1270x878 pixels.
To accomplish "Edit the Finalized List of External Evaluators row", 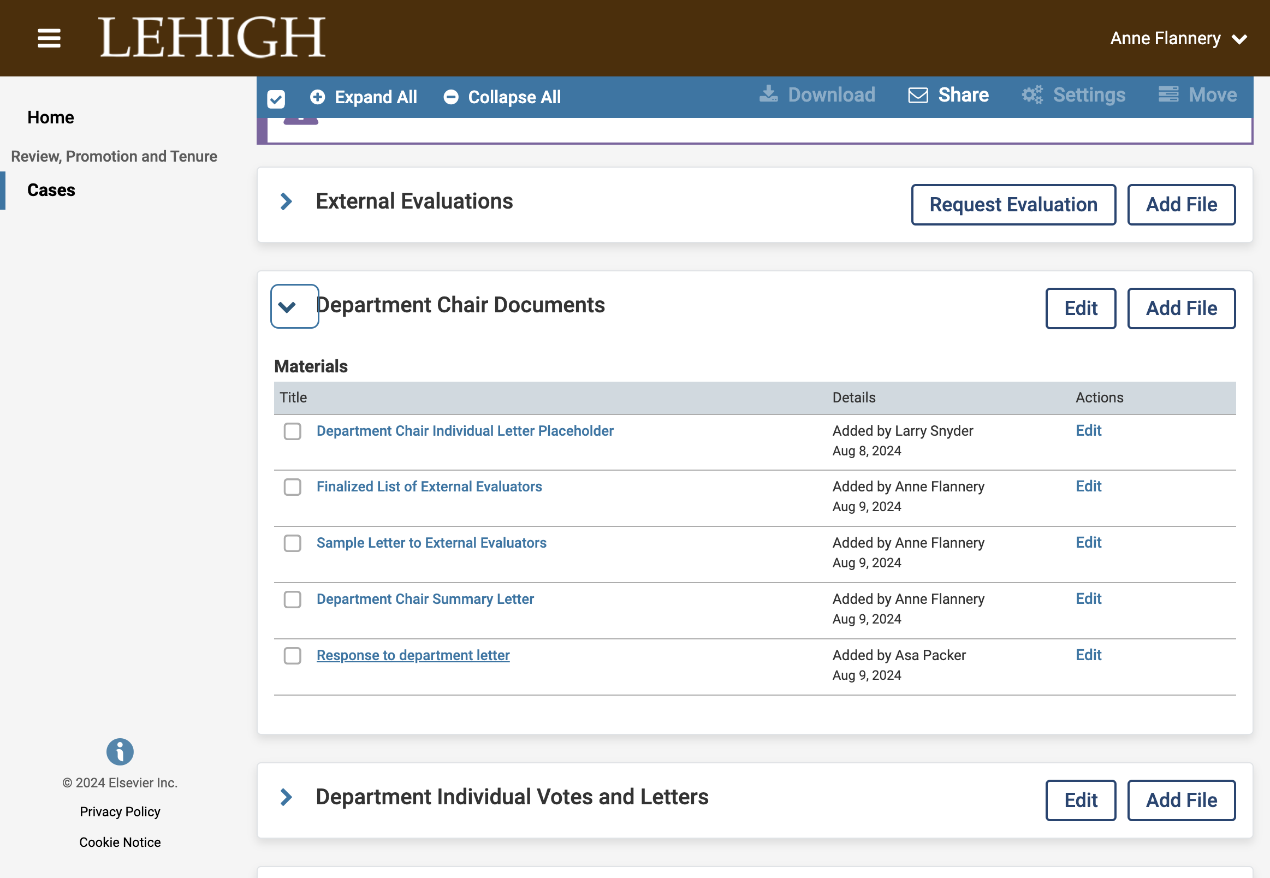I will (1089, 486).
